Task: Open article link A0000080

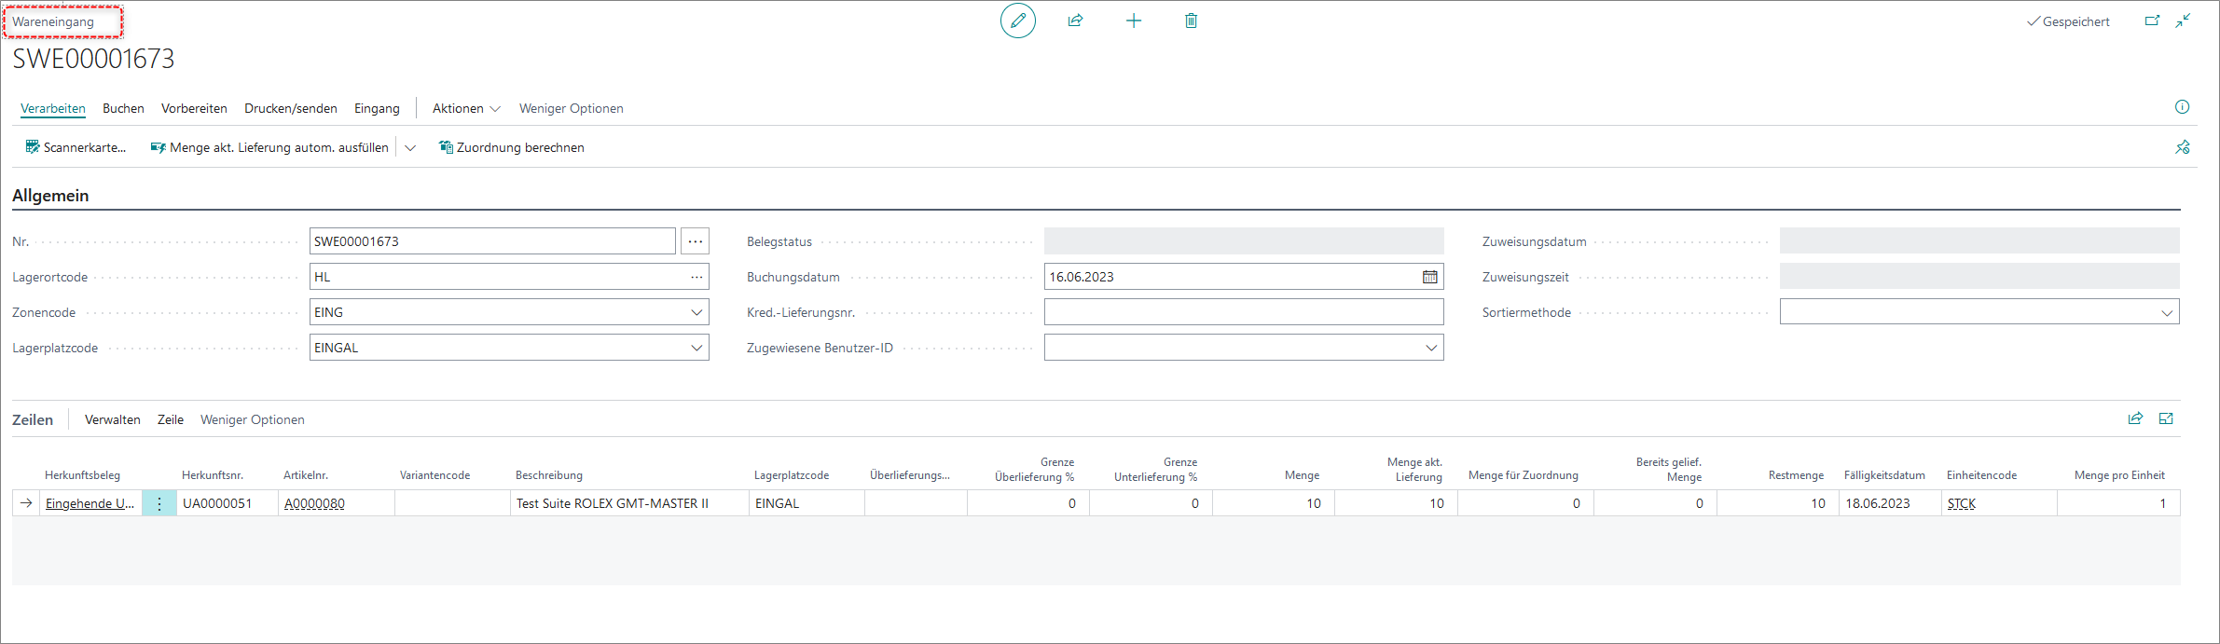Action: click(x=314, y=503)
